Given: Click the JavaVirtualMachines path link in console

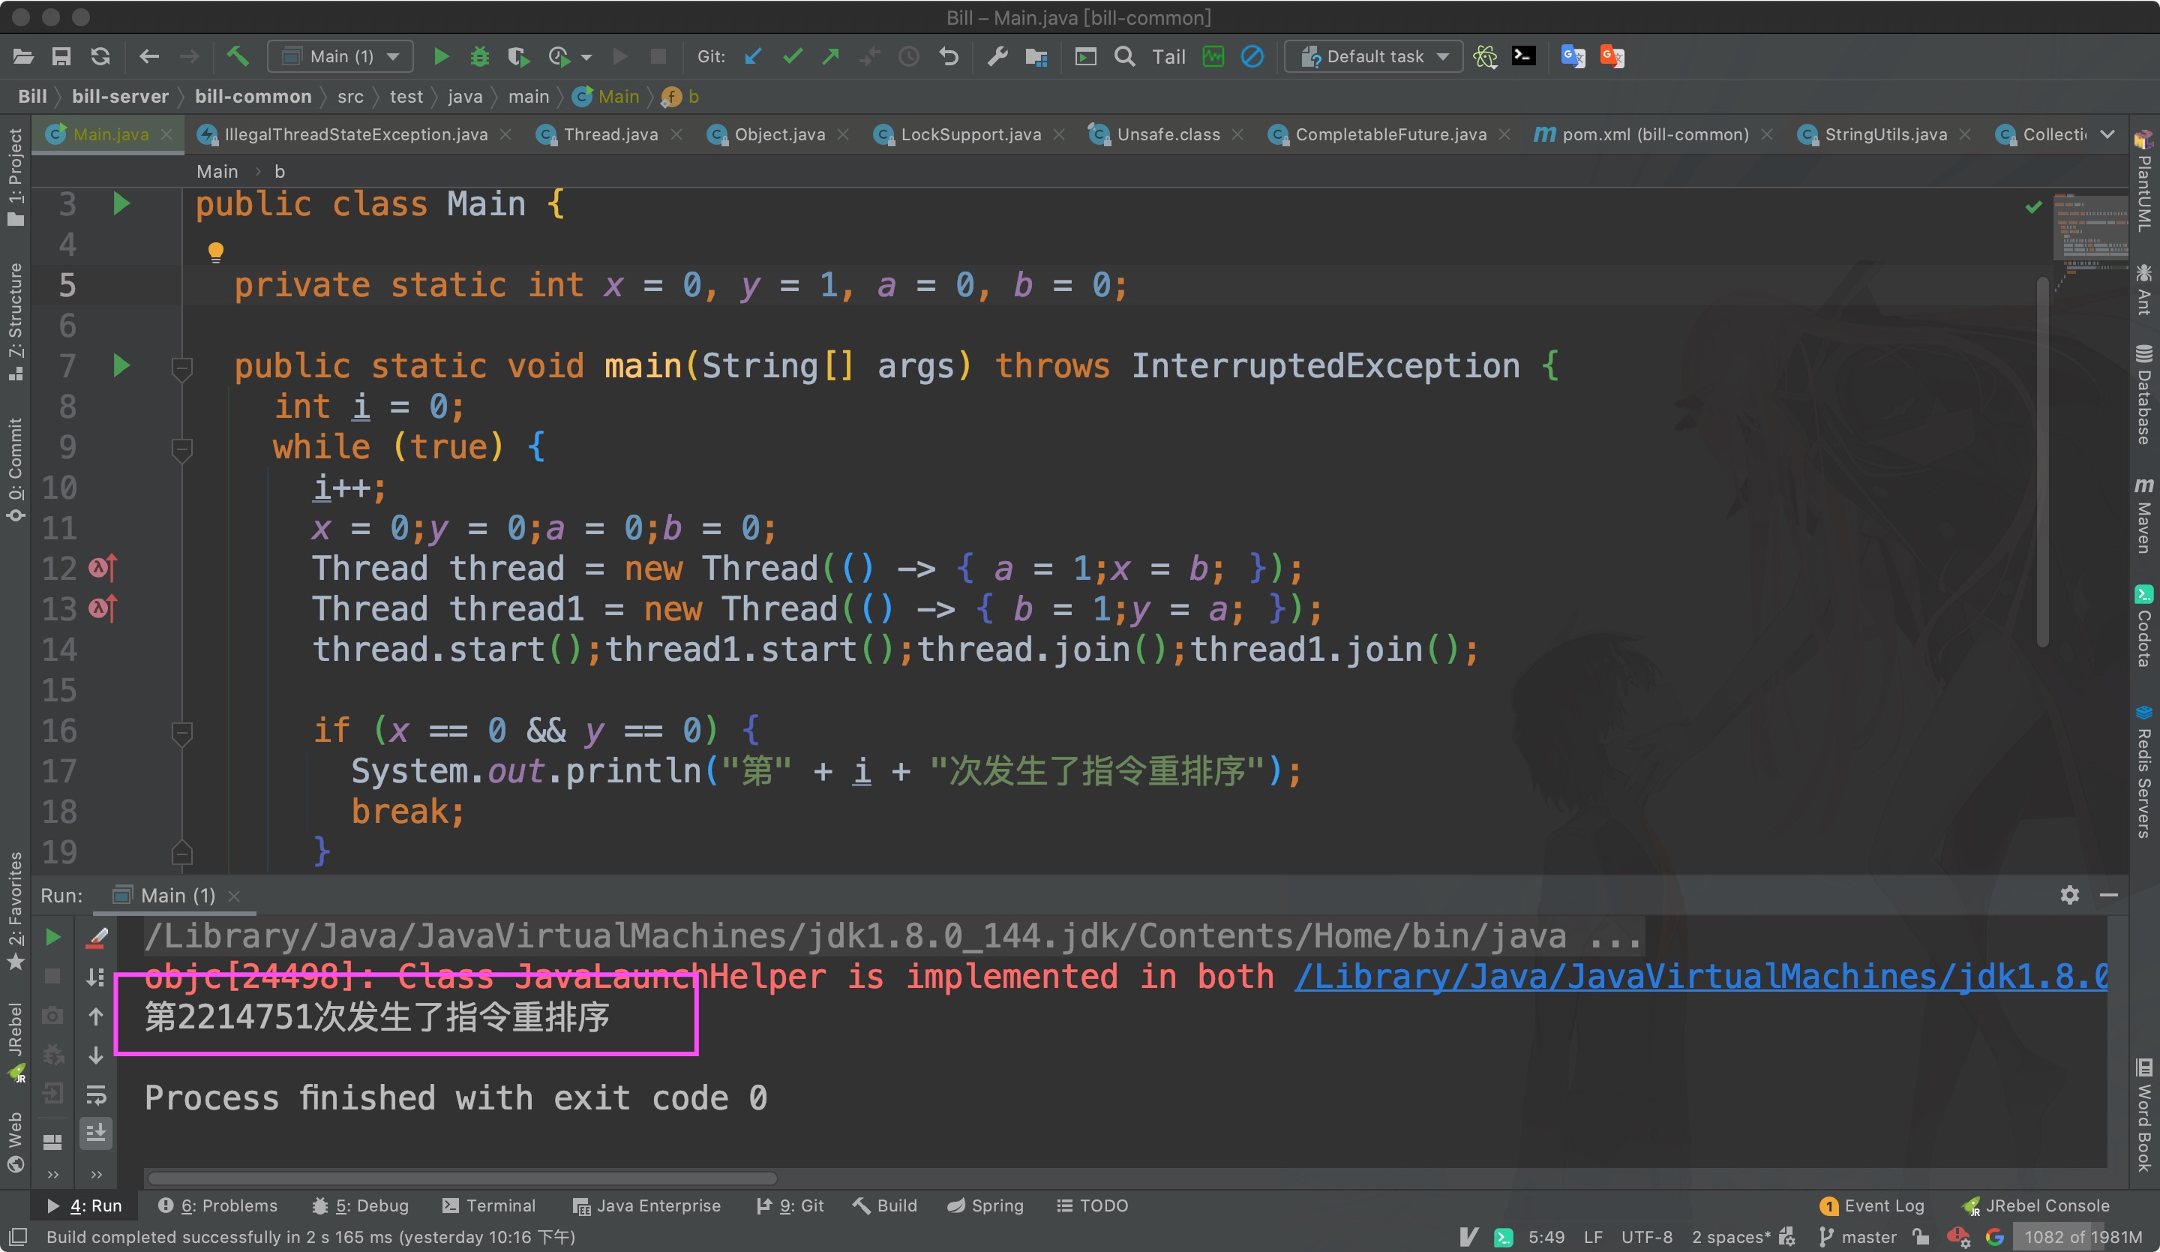Looking at the screenshot, I should click(x=1700, y=977).
